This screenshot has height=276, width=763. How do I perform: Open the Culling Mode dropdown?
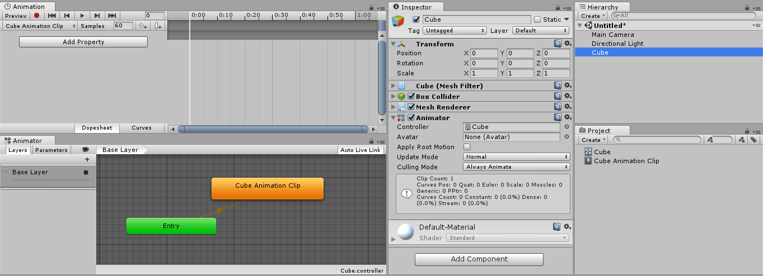coord(516,167)
